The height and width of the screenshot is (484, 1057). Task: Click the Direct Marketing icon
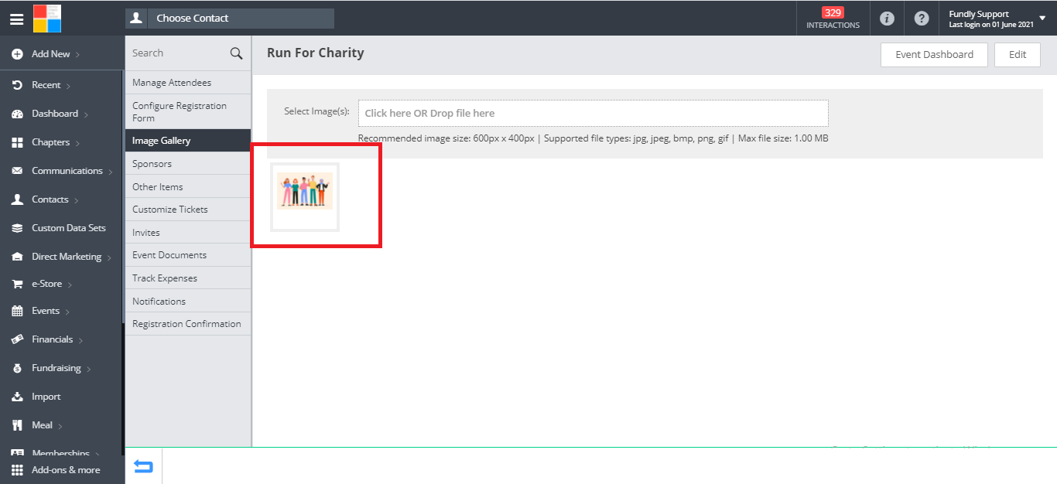click(17, 257)
